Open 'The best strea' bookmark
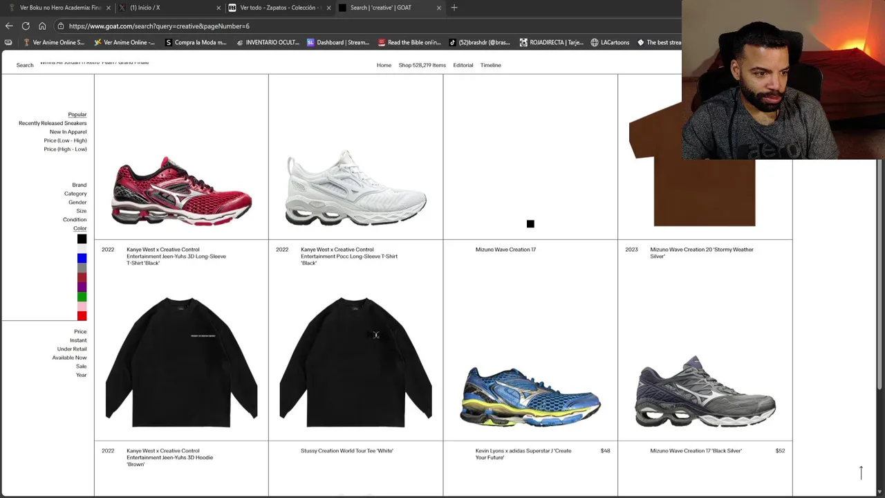The image size is (885, 498). pyautogui.click(x=660, y=42)
